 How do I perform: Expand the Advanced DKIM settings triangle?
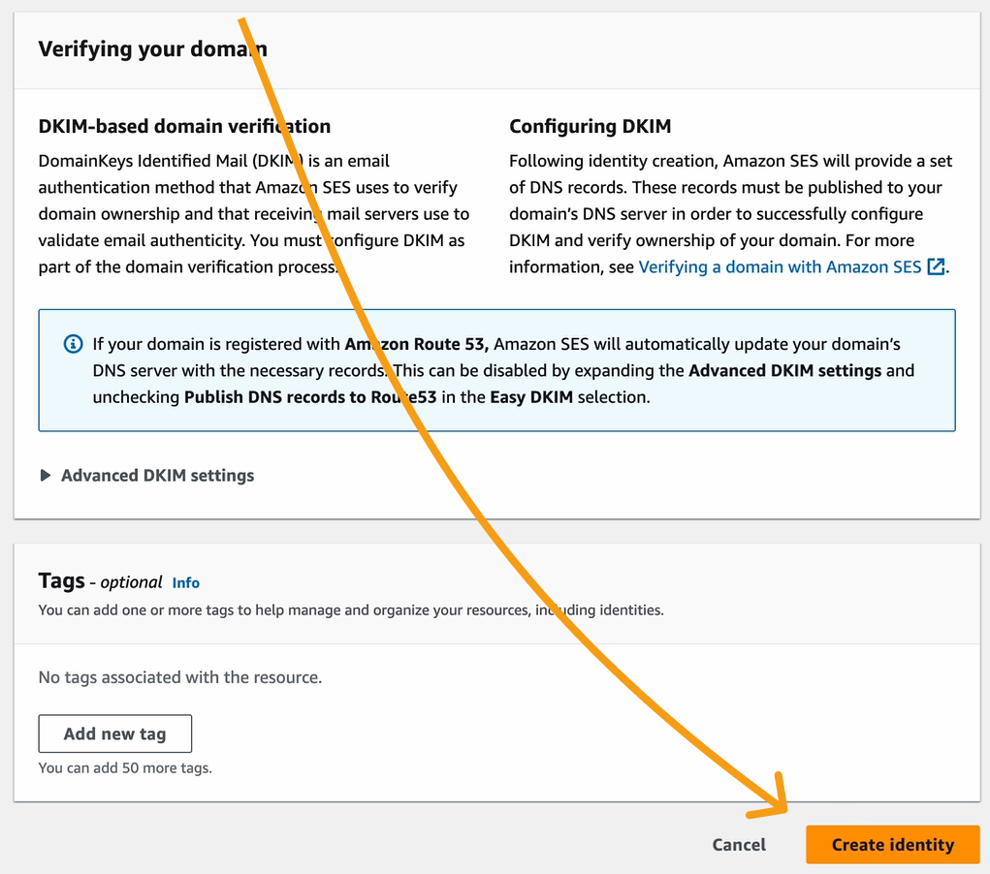click(x=46, y=476)
